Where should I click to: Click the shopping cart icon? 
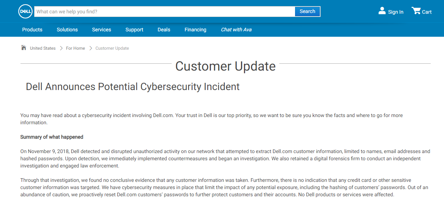[x=416, y=11]
